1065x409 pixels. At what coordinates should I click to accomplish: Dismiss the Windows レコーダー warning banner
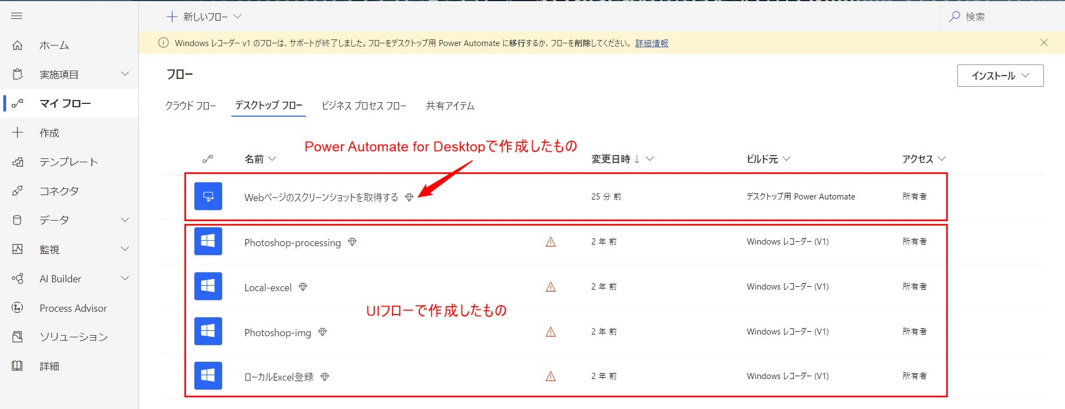1044,43
